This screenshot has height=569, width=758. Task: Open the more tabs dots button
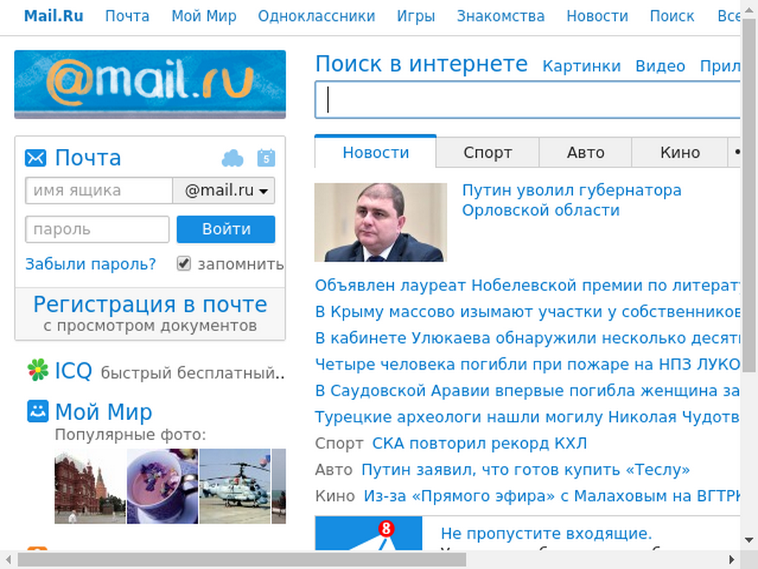point(734,152)
